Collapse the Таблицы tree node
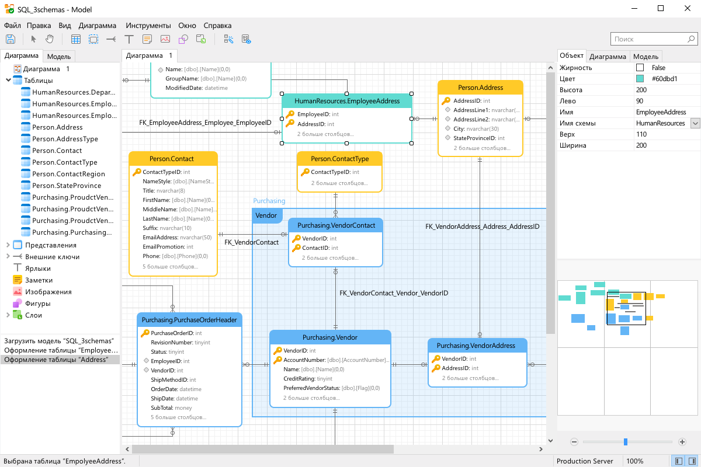The width and height of the screenshot is (701, 467). tap(8, 81)
